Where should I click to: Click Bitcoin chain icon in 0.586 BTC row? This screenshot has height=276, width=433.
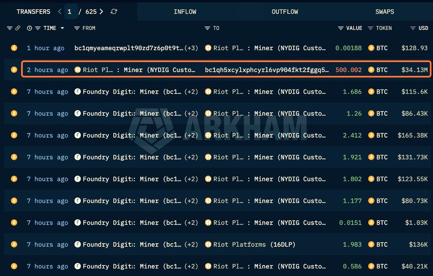(x=14, y=266)
